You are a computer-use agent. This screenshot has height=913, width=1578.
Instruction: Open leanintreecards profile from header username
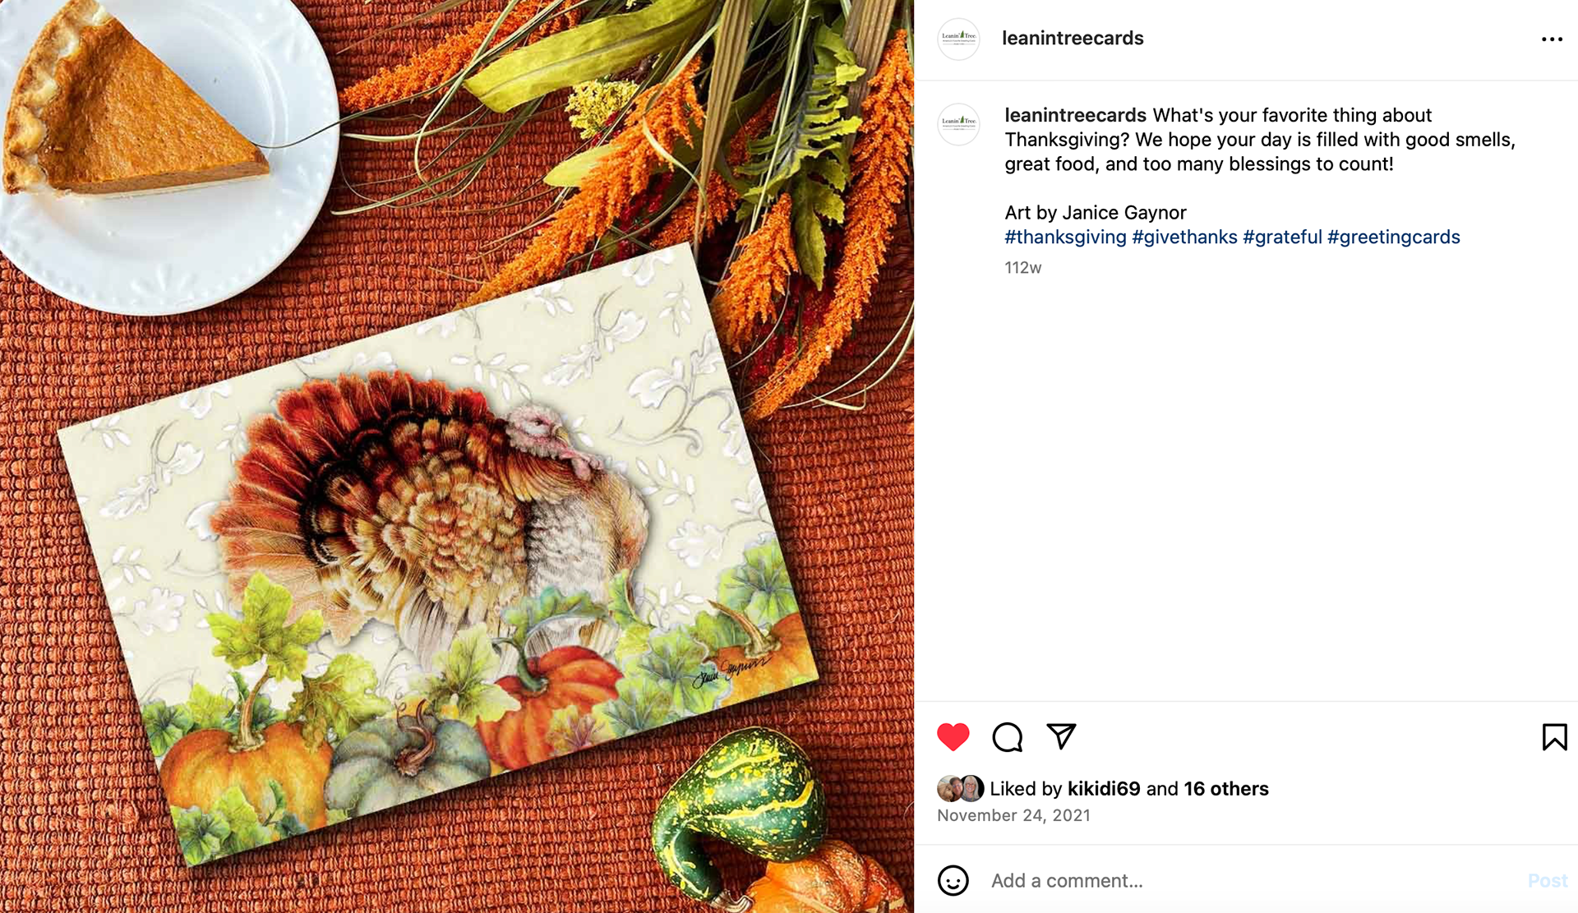(1073, 38)
